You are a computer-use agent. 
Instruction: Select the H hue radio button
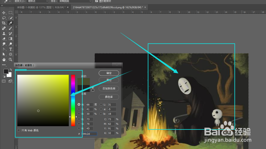(x=79, y=104)
